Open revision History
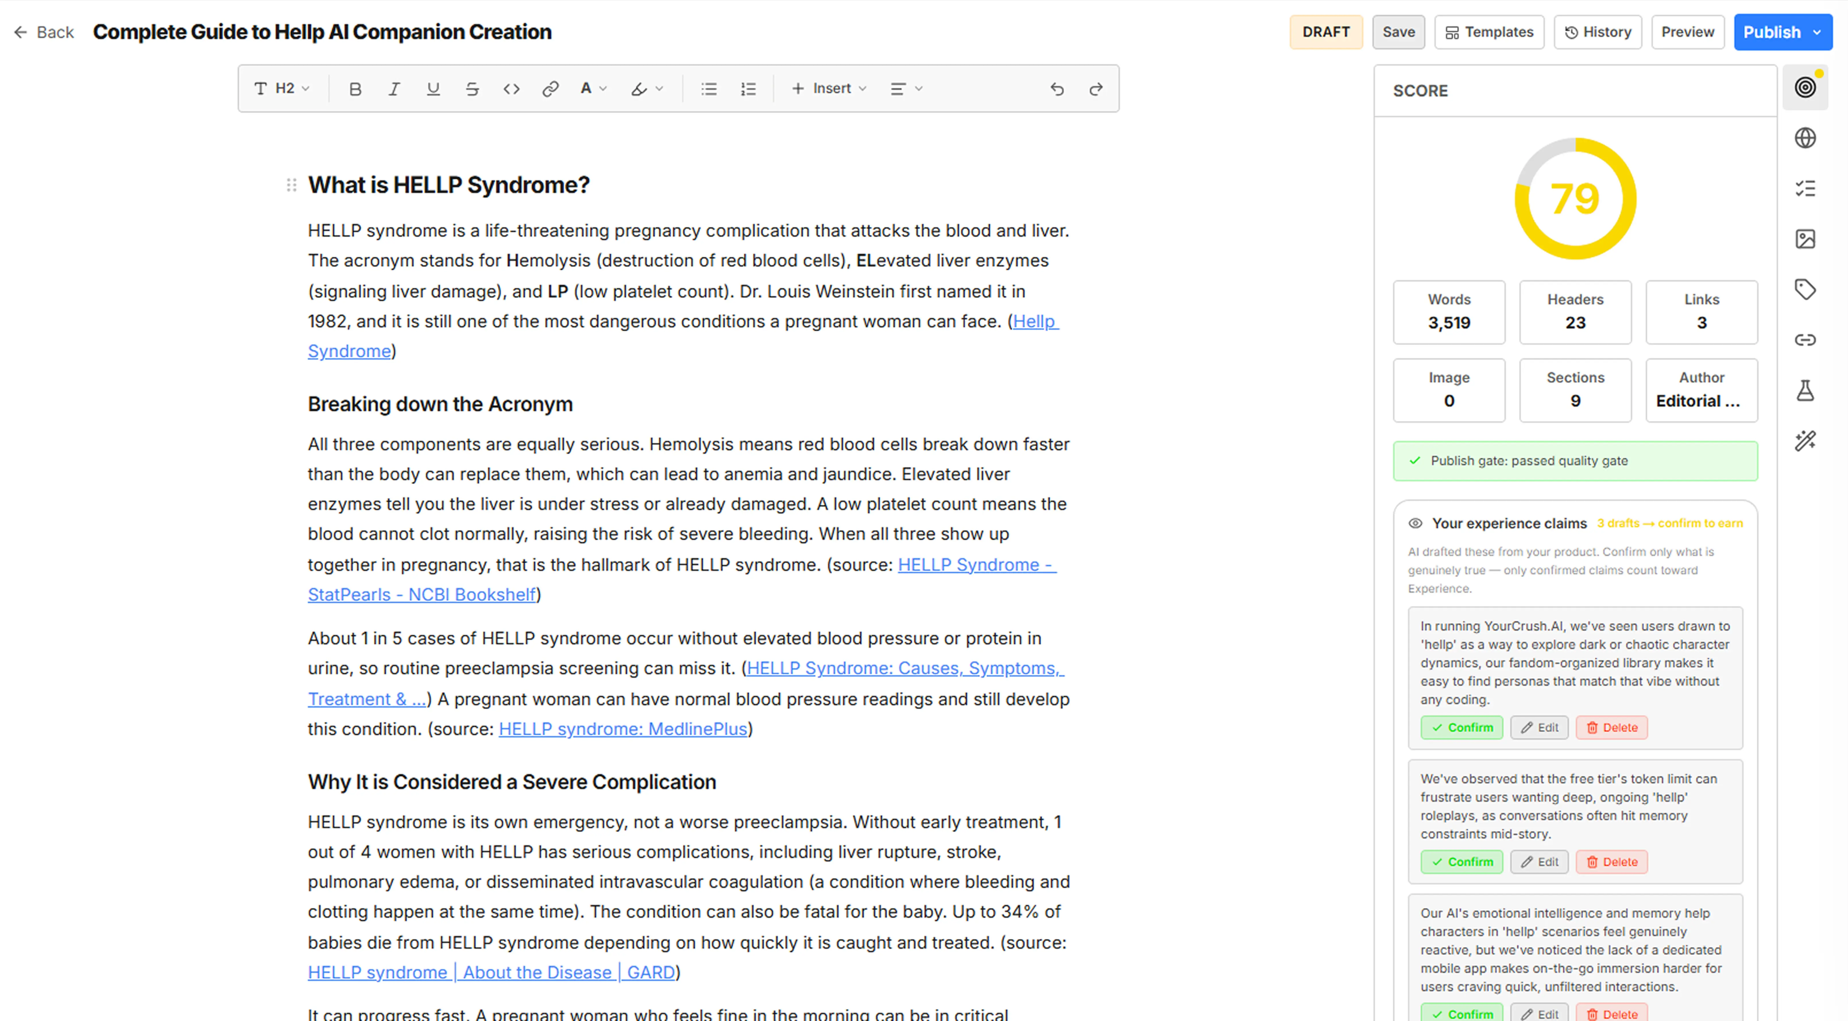 pyautogui.click(x=1598, y=32)
